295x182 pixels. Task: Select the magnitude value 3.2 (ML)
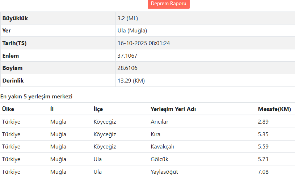coord(128,18)
